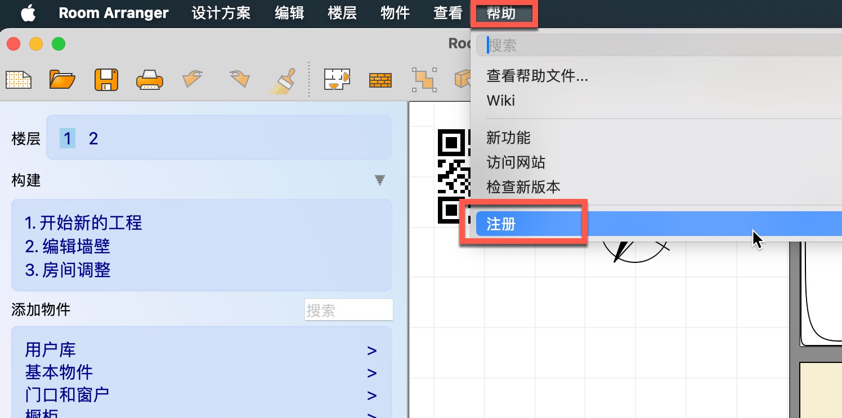The height and width of the screenshot is (418, 842).
Task: Collapse the 构建 section triangle
Action: [380, 180]
